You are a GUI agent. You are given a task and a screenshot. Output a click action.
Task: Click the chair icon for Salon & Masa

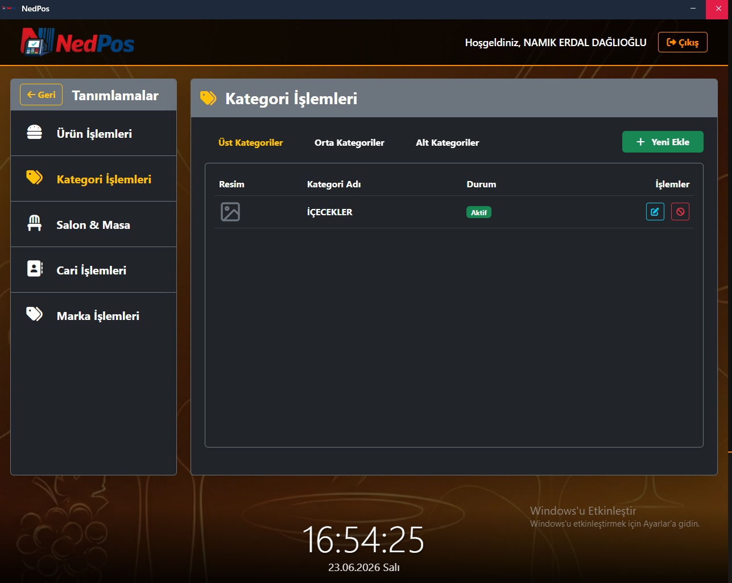click(35, 223)
